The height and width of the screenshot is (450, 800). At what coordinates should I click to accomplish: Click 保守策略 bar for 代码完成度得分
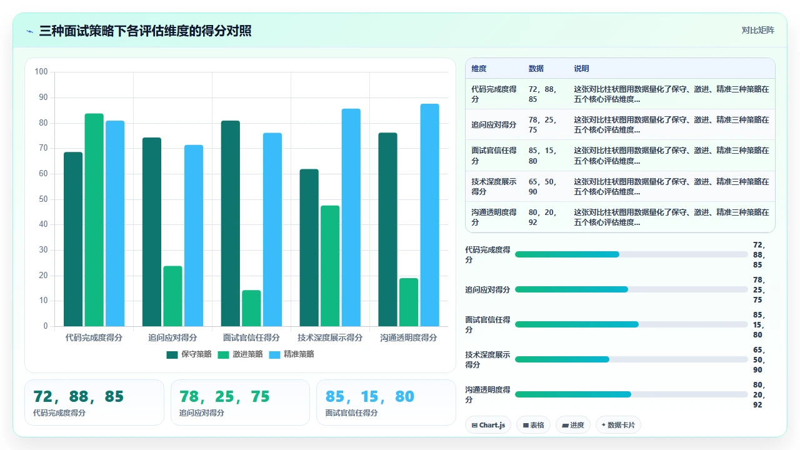[x=73, y=239]
